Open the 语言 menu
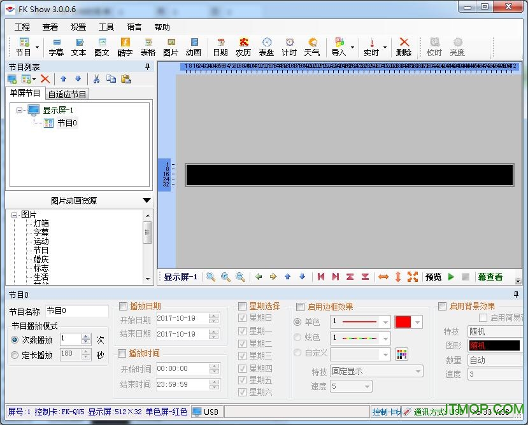Viewport: 528px width, 425px height. pos(134,27)
